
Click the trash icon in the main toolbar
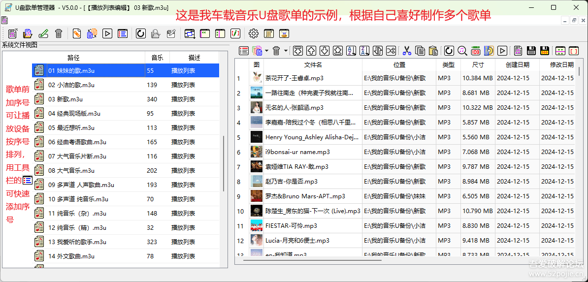click(59, 33)
